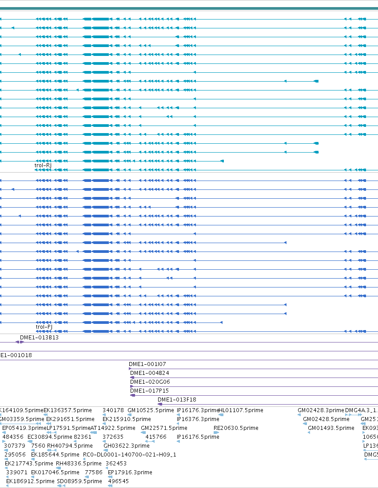
Task: Click the arrow glyph under 496545
Action: pyautogui.click(x=110, y=486)
